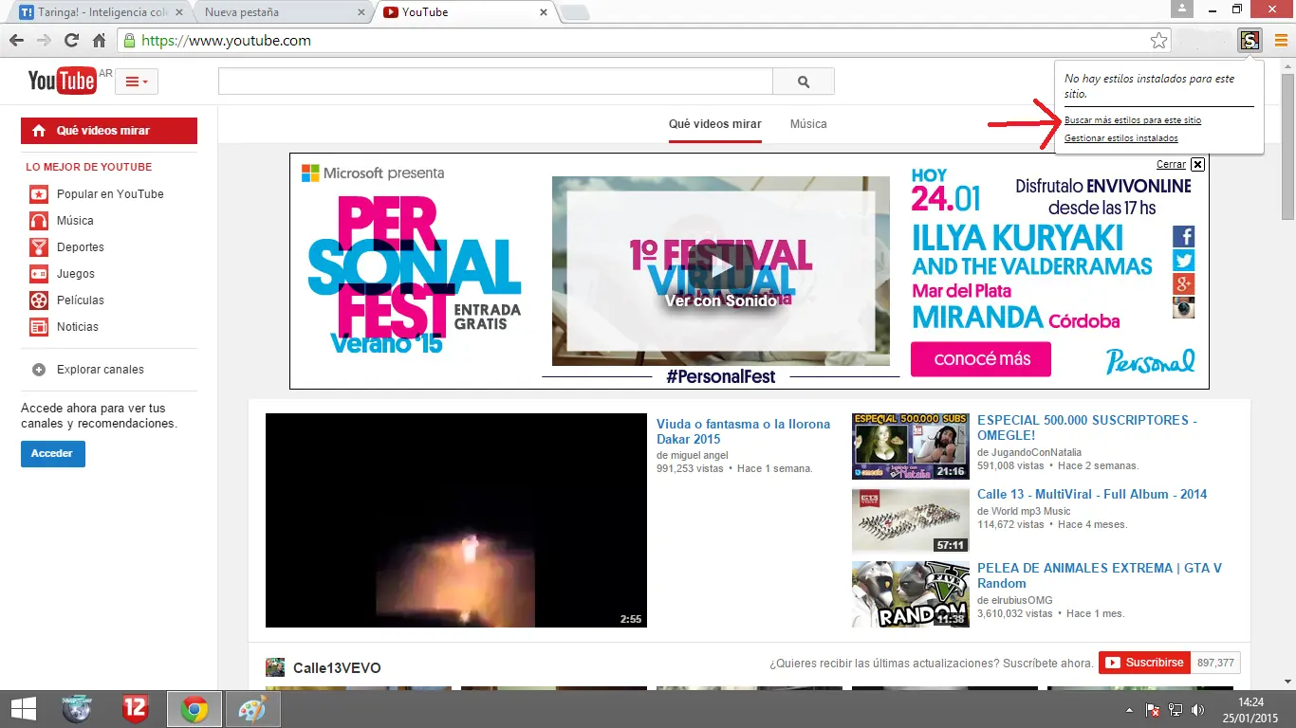Click the taskbar network status icon

[x=1175, y=709]
